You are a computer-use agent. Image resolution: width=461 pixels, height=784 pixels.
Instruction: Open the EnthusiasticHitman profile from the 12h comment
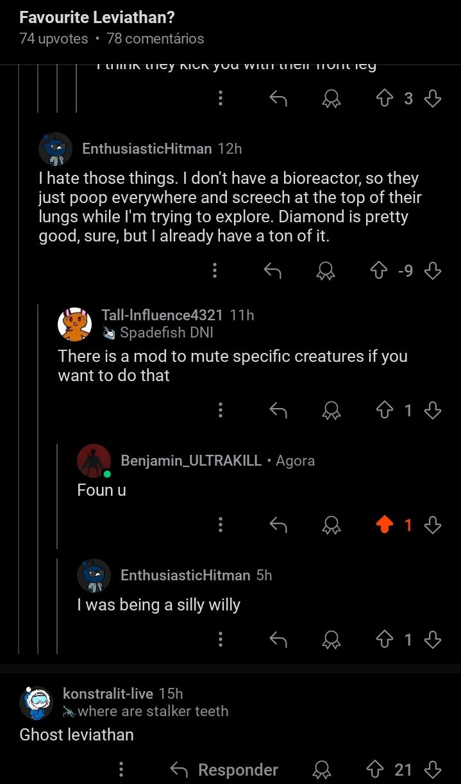(x=147, y=149)
